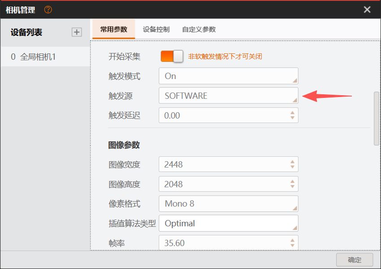
Task: Open the 触发模式 dropdown
Action: (228, 76)
